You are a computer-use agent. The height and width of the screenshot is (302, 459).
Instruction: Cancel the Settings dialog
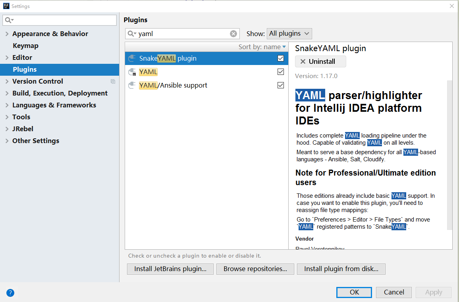[394, 292]
